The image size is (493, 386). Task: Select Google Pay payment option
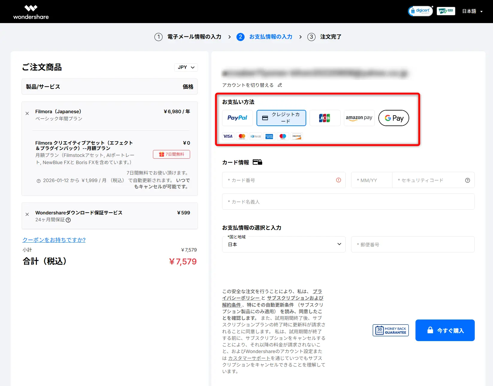pyautogui.click(x=394, y=118)
